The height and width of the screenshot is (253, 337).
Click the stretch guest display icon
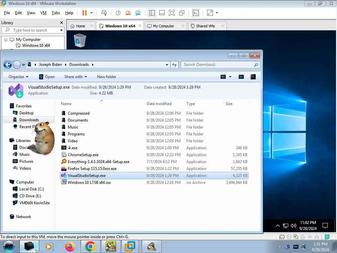(x=210, y=13)
